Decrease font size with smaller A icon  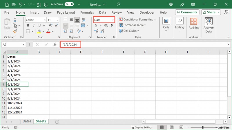pos(57,26)
